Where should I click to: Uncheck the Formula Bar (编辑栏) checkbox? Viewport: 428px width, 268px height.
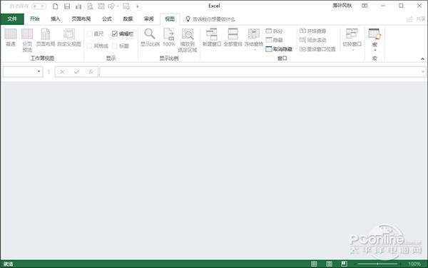coord(115,33)
